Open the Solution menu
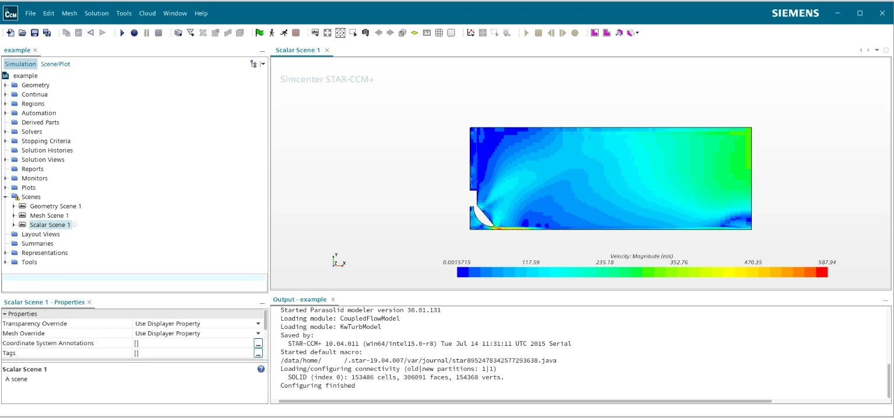This screenshot has height=418, width=894. [x=96, y=13]
